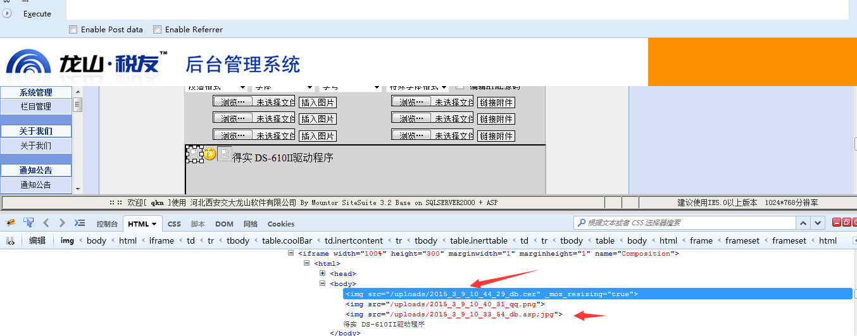This screenshot has height=336, width=857.
Task: Select the qq.png img source line
Action: tap(445, 304)
